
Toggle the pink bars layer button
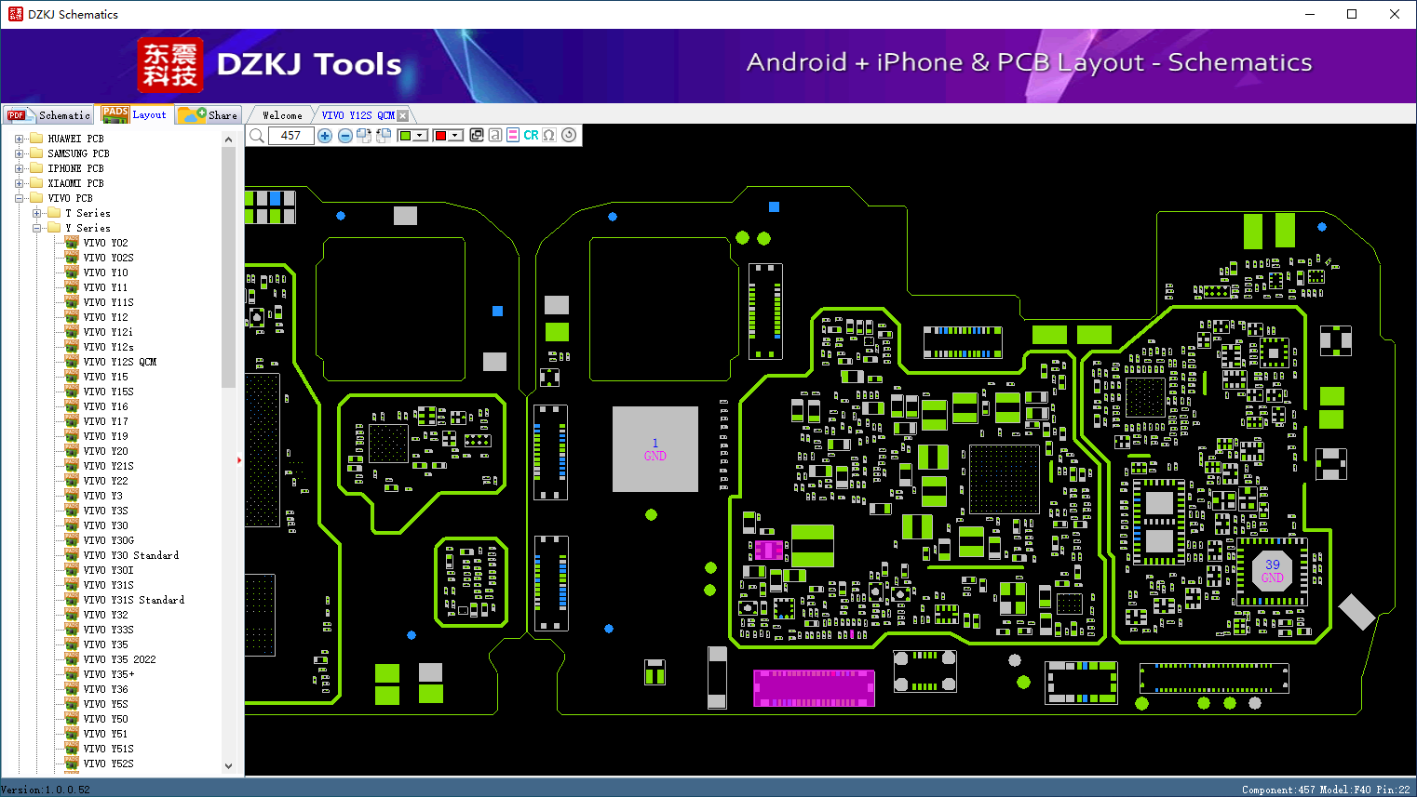pyautogui.click(x=513, y=135)
